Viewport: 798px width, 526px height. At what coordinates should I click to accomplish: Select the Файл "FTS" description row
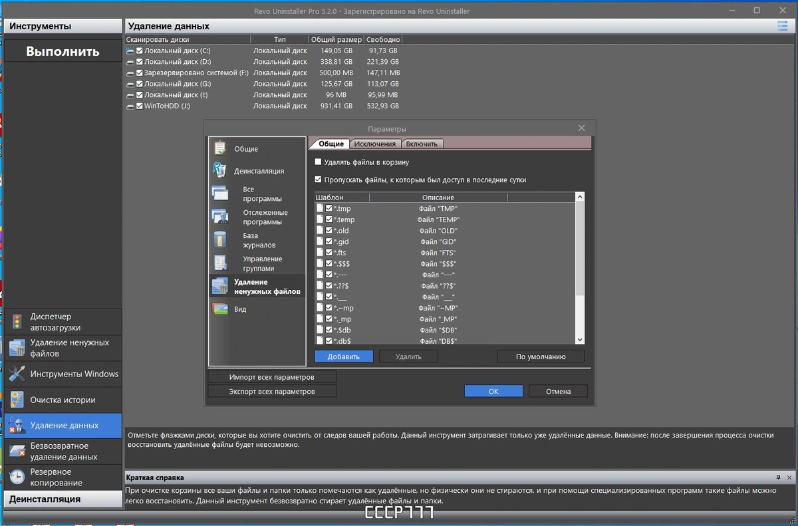point(438,253)
